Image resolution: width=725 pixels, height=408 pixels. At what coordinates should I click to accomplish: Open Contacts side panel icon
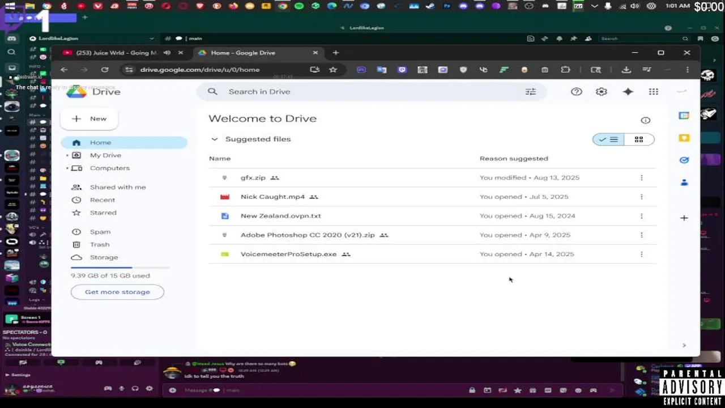coord(684,182)
